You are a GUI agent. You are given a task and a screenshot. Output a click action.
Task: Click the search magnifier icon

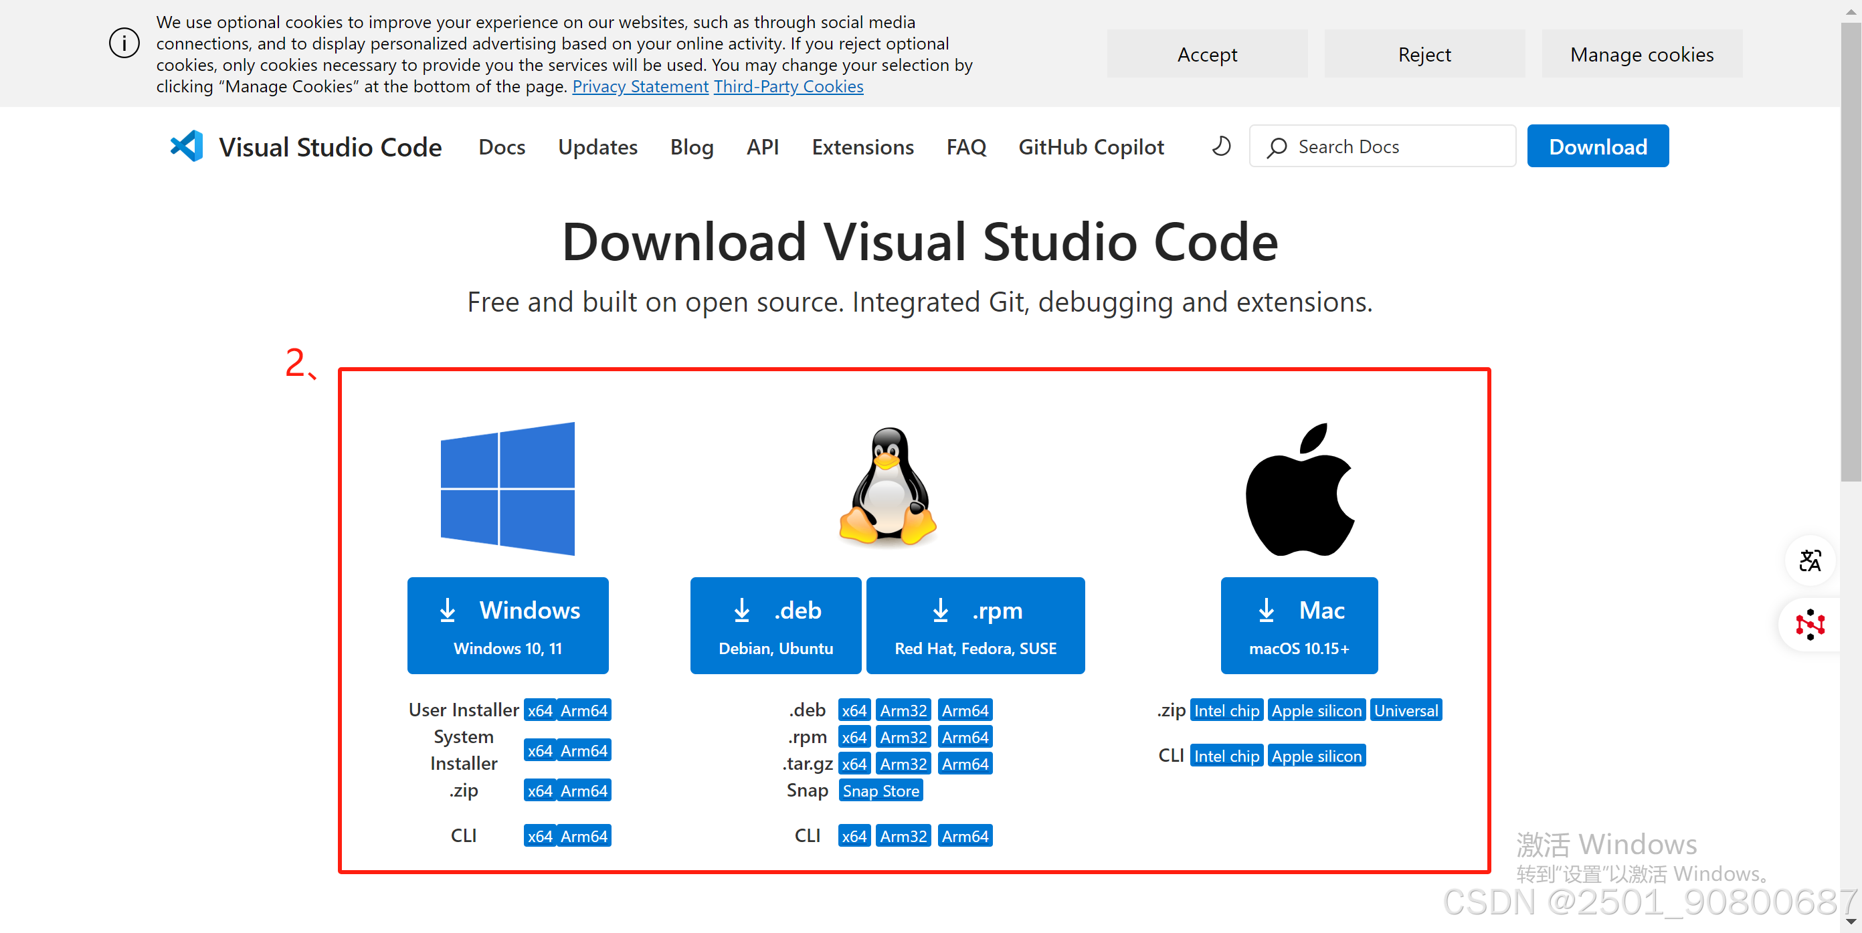1277,147
